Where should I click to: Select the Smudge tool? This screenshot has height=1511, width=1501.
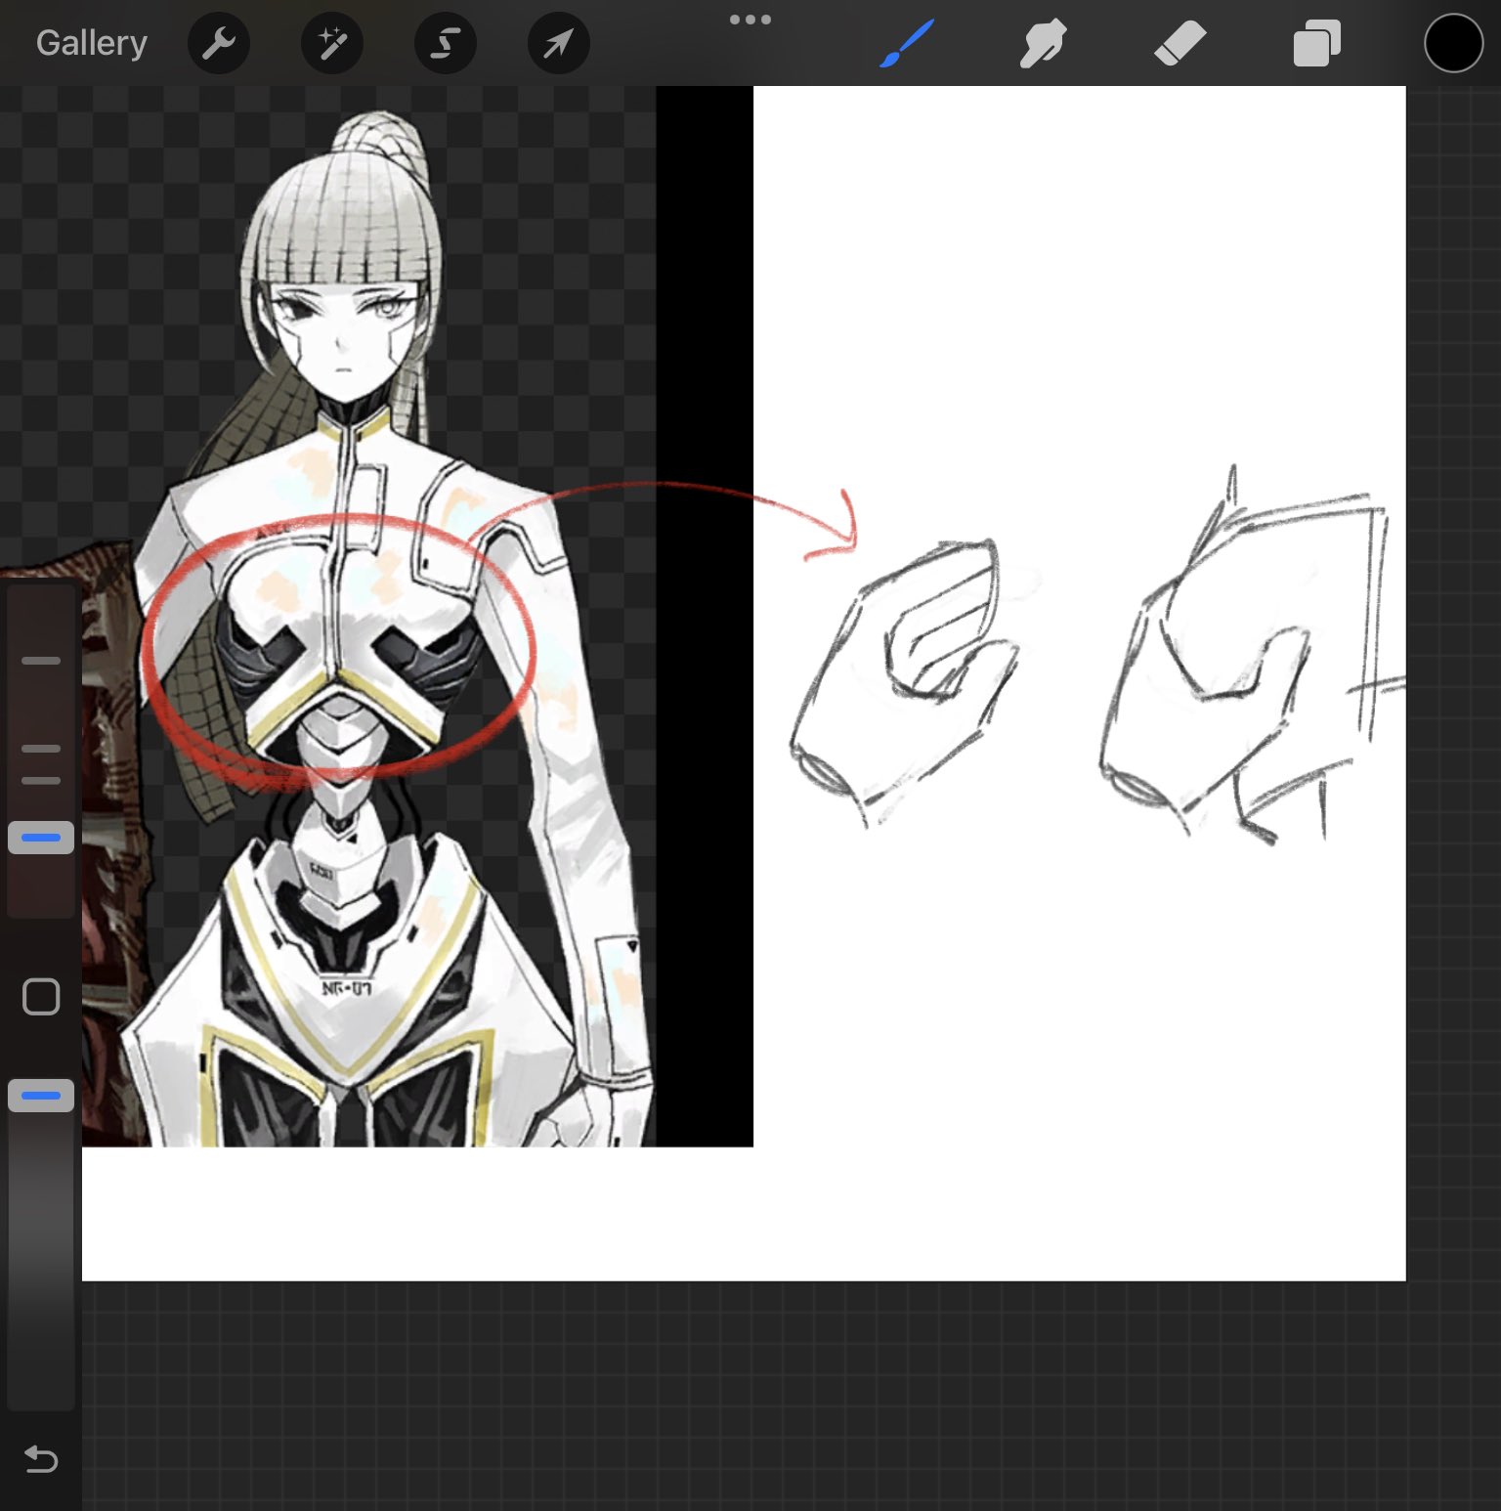pos(1043,44)
